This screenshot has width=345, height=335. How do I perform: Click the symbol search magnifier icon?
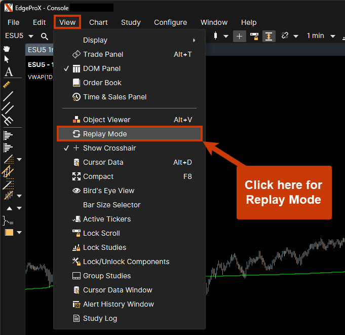click(45, 36)
